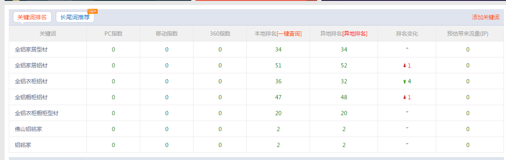Open the 长尾词推荐 tab
506x160 pixels.
(x=75, y=17)
